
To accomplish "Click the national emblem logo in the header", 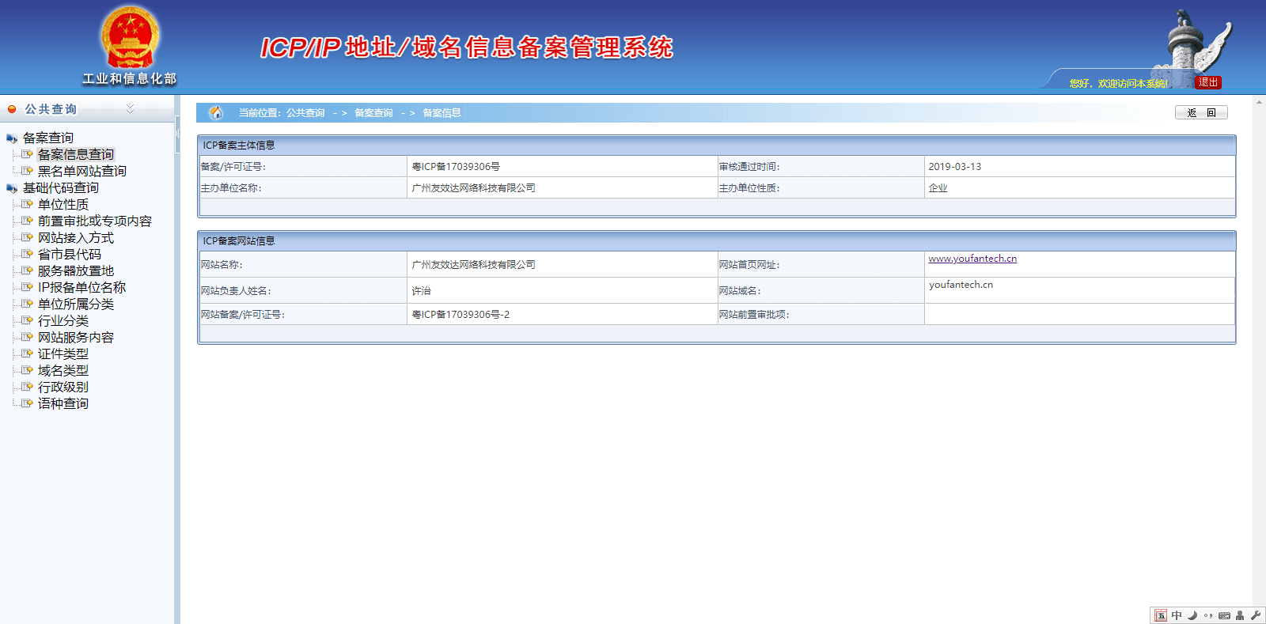I will click(x=130, y=37).
